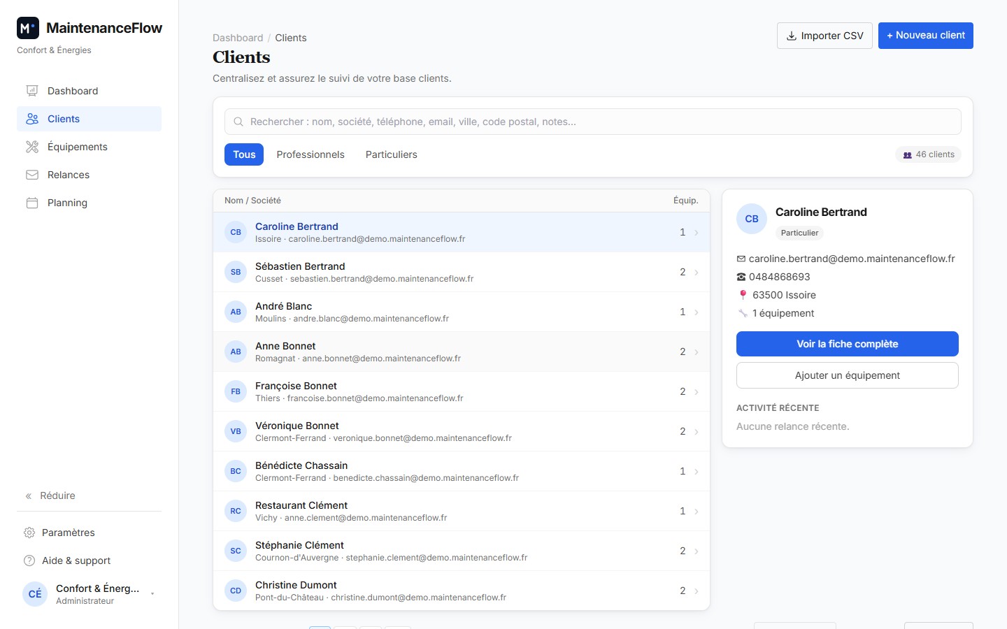Open Relances in sidebar

(89, 175)
